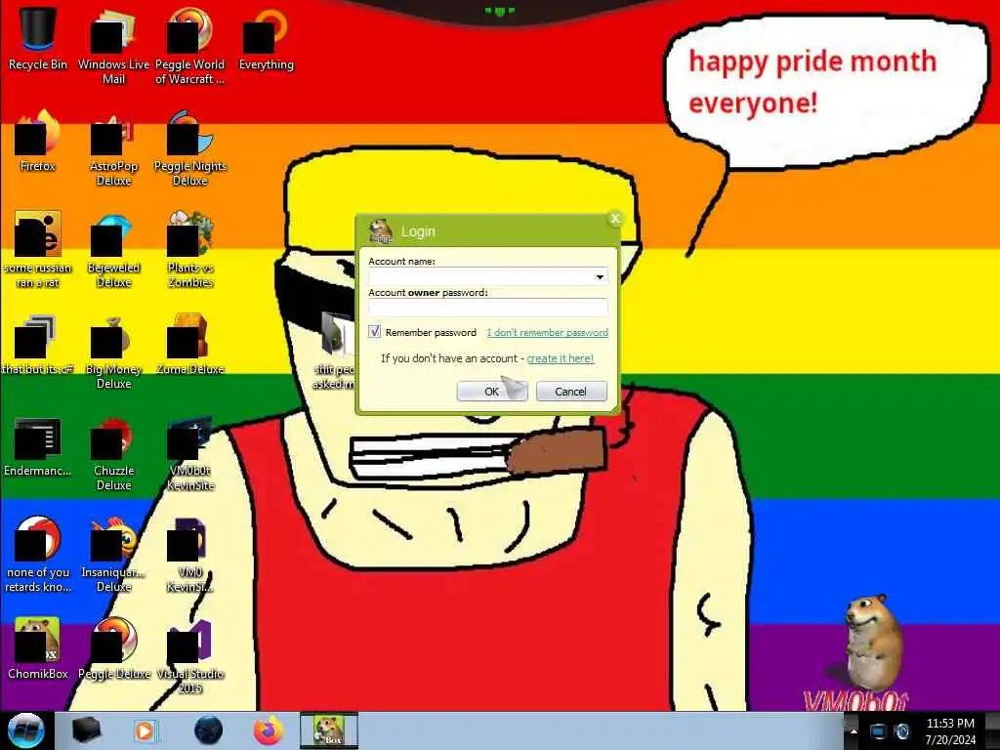Open the Recycle Bin desktop icon
The image size is (1000, 750).
tap(38, 38)
